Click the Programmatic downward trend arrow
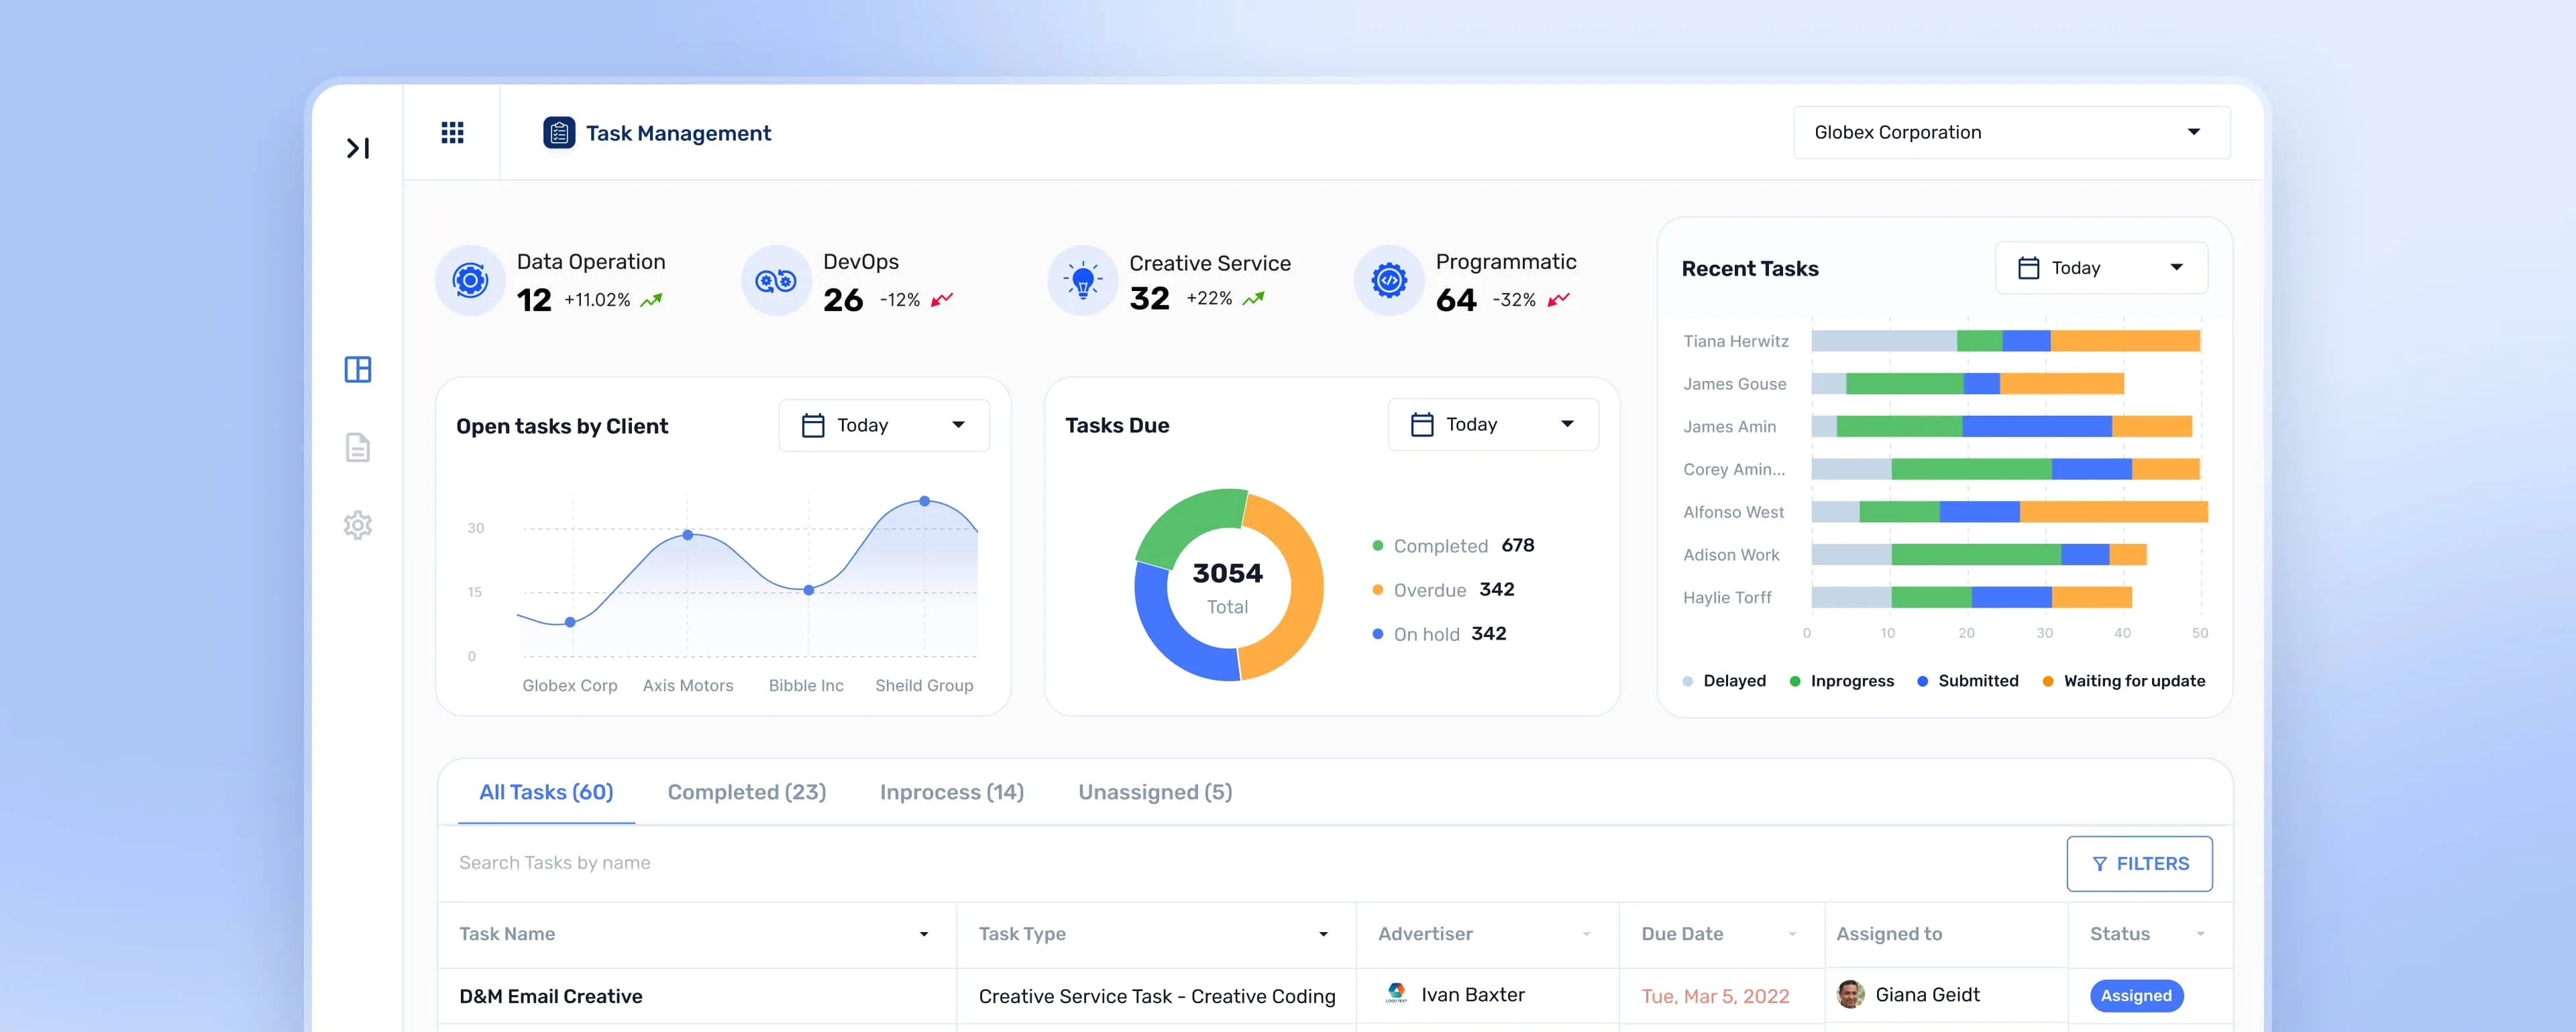The image size is (2576, 1032). click(1558, 299)
